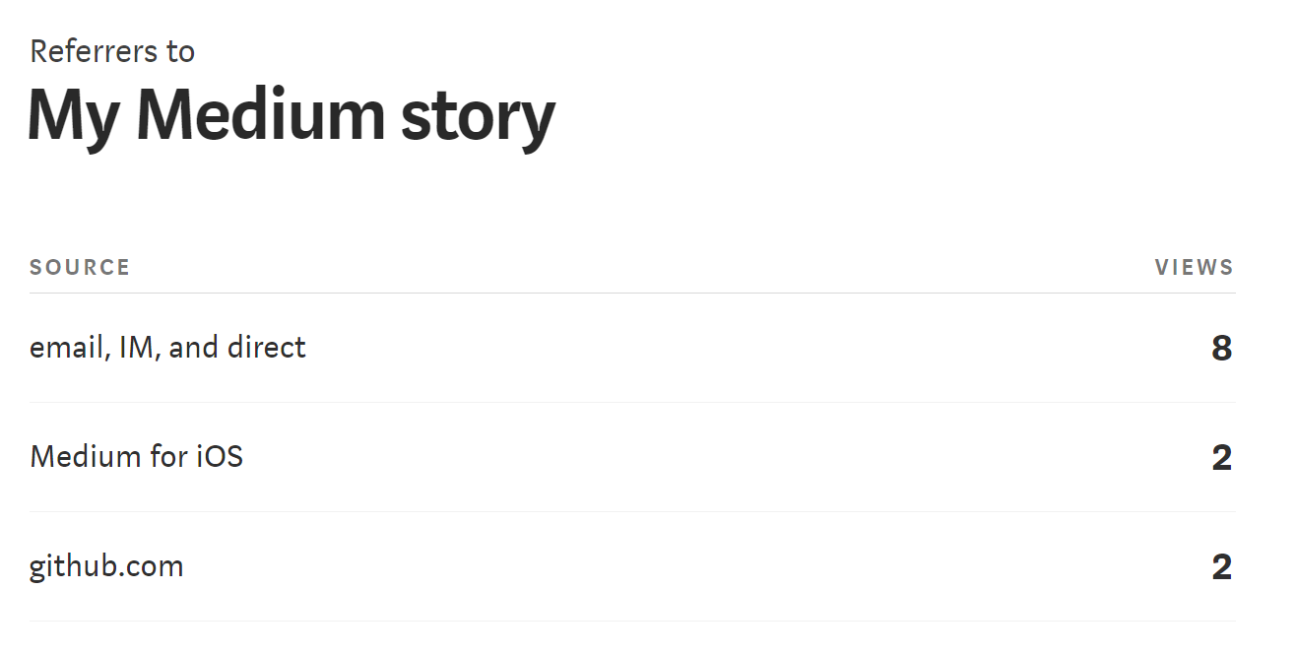Select the 'Referrers to' label
1297x655 pixels.
click(112, 51)
